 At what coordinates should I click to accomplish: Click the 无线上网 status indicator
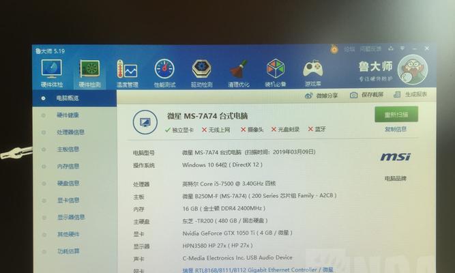(216, 130)
